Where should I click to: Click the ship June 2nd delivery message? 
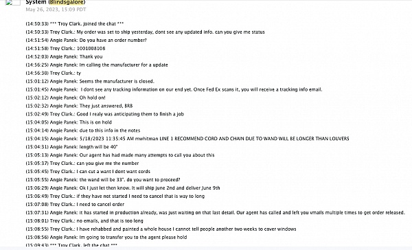click(123, 188)
